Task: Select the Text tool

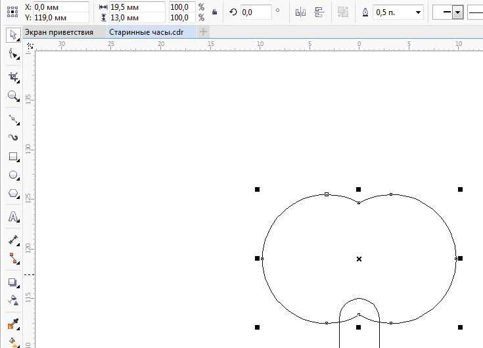Action: pyautogui.click(x=12, y=217)
